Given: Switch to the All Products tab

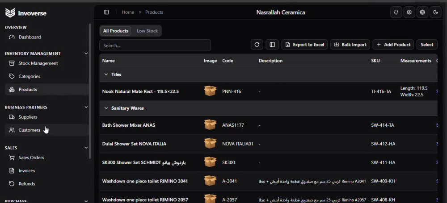Looking at the screenshot, I should (x=115, y=31).
